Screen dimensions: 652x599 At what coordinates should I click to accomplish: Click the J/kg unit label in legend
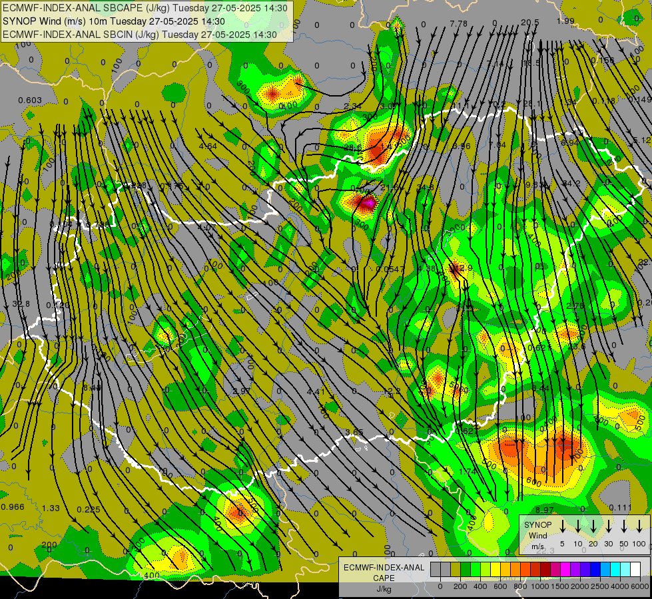coord(384,588)
